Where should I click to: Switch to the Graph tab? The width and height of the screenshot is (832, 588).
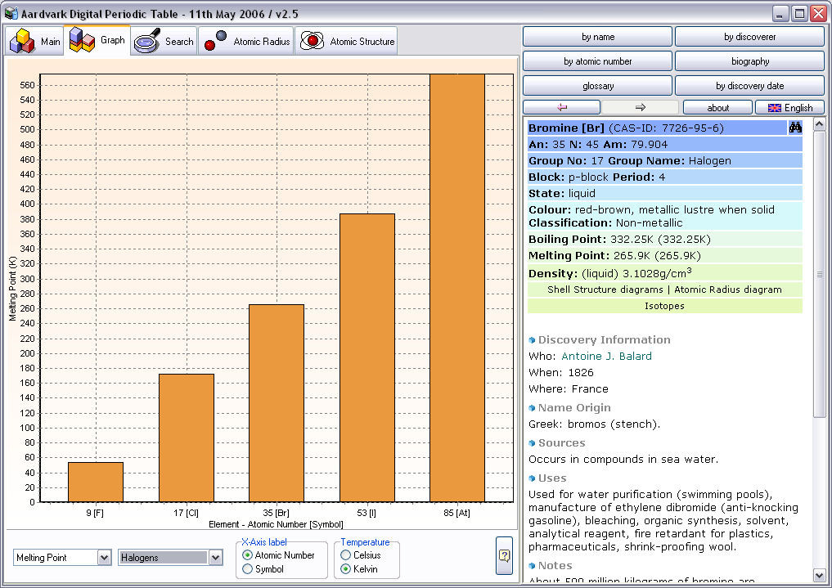[x=97, y=40]
